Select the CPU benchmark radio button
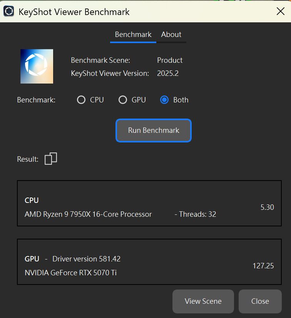This screenshot has width=291, height=318. tap(81, 100)
